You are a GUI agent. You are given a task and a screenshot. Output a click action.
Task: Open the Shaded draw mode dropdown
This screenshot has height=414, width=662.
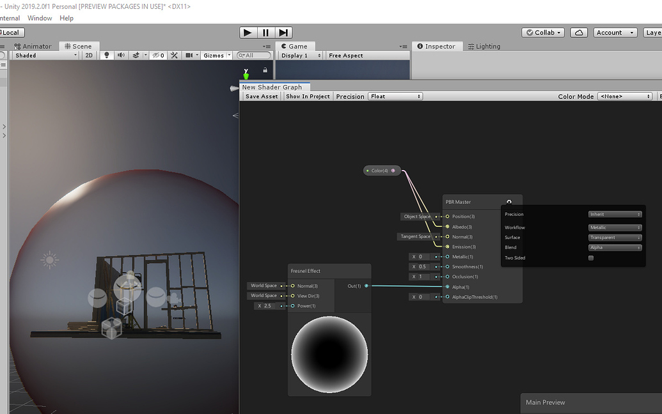pyautogui.click(x=45, y=55)
